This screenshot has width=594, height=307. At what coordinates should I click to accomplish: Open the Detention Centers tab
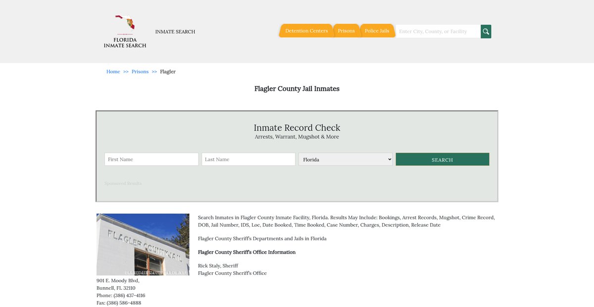(x=306, y=31)
